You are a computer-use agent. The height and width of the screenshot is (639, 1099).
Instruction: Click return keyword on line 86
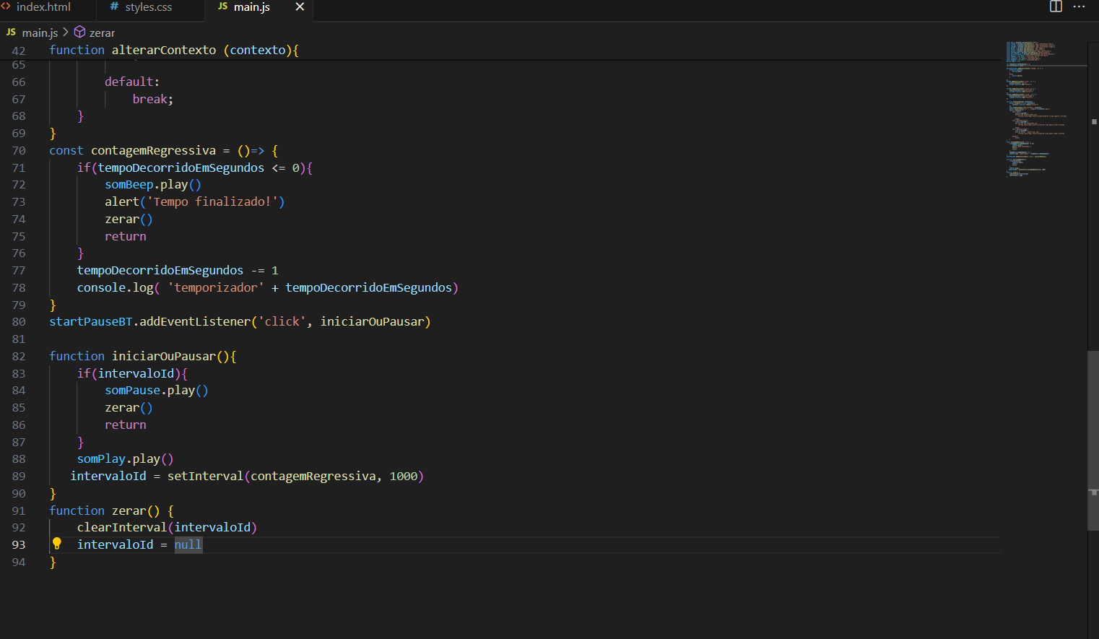(126, 425)
